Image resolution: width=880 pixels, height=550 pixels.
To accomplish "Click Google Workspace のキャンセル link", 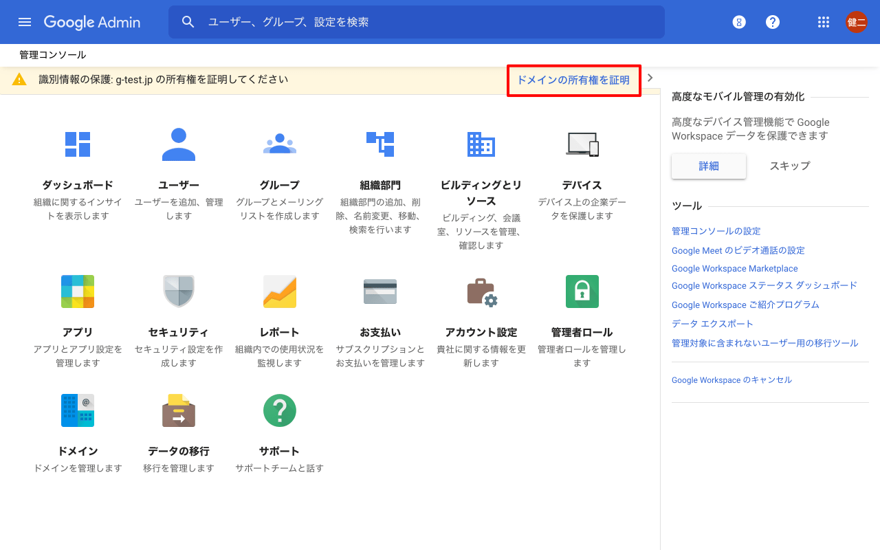I will click(731, 380).
